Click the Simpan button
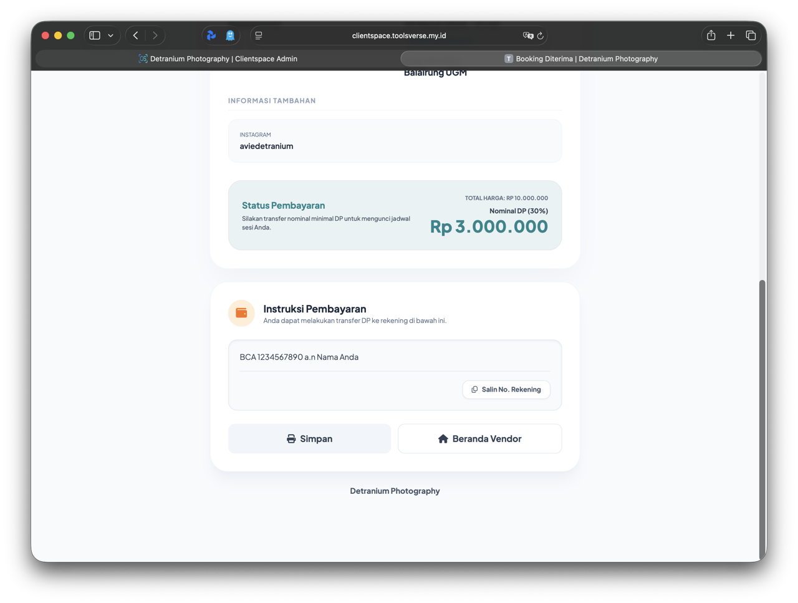Image resolution: width=798 pixels, height=603 pixels. [x=309, y=438]
